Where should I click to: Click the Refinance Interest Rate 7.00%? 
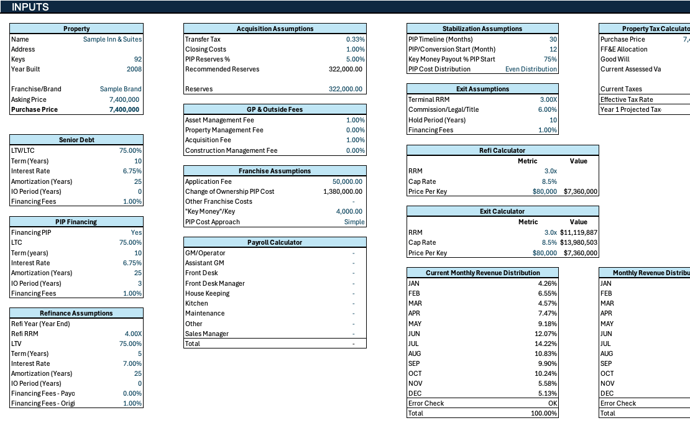coord(132,363)
